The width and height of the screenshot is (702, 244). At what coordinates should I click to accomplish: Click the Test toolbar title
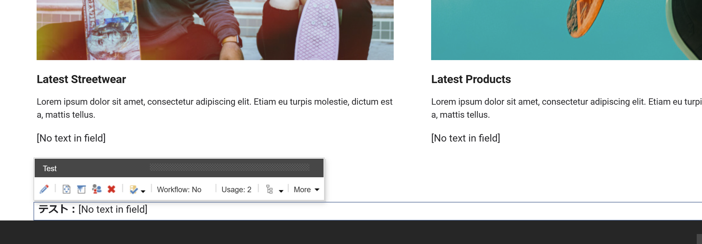tap(50, 168)
